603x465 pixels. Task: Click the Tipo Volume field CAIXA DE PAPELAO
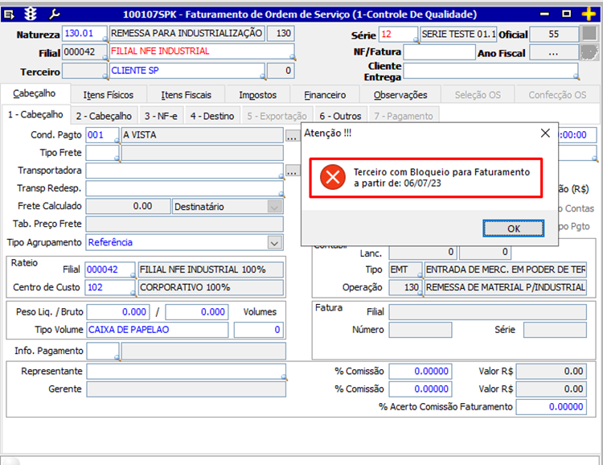158,330
